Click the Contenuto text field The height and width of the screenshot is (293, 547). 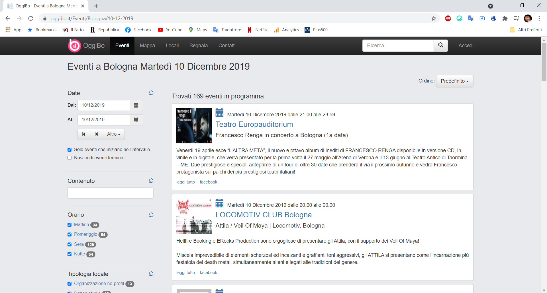111,193
